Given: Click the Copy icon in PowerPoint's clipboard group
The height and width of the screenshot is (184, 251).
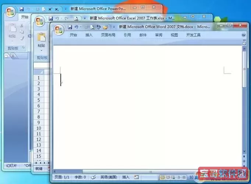Looking at the screenshot, I should click(x=22, y=32).
